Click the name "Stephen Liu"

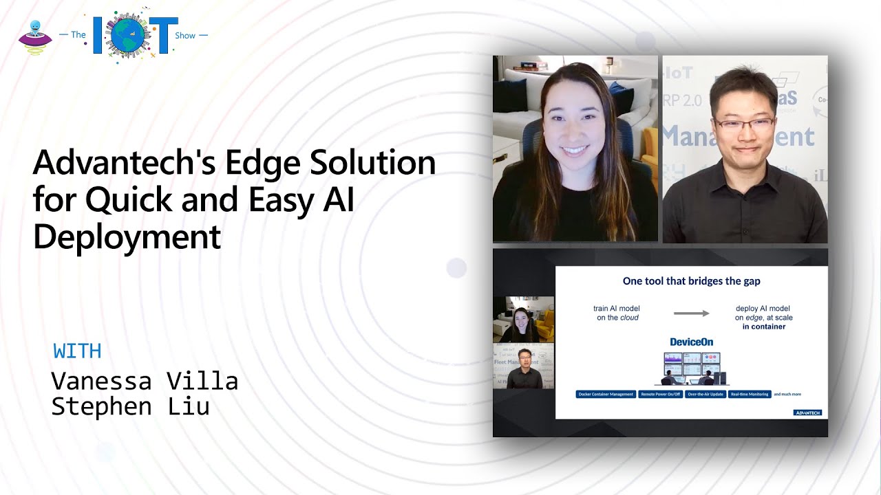point(130,406)
